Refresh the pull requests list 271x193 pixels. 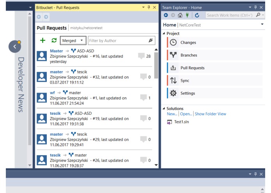(x=54, y=41)
